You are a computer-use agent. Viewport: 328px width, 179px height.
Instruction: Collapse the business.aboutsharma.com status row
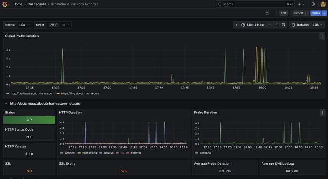tap(6, 104)
